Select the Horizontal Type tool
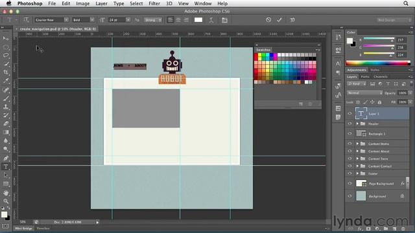Viewport: 415px width, 233px height. pos(6,167)
